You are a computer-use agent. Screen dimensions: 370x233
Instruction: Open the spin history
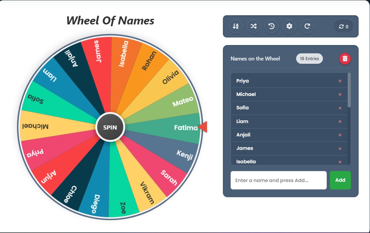271,26
